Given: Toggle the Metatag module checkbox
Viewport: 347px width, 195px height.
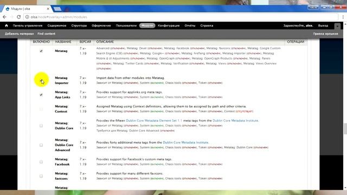Looking at the screenshot, I should (41, 51).
